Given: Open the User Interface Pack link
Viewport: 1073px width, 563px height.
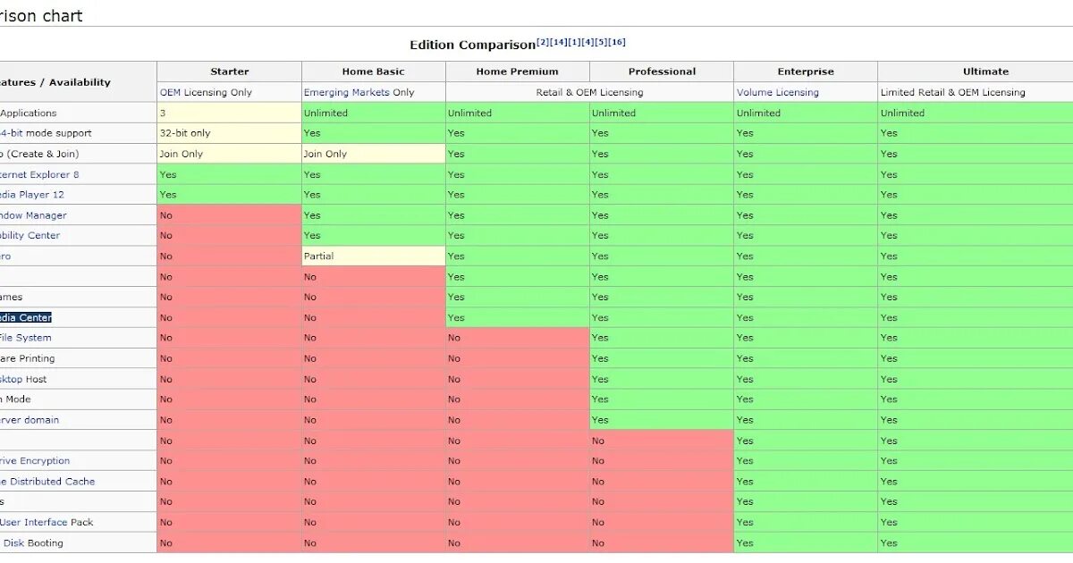Looking at the screenshot, I should click(x=46, y=523).
